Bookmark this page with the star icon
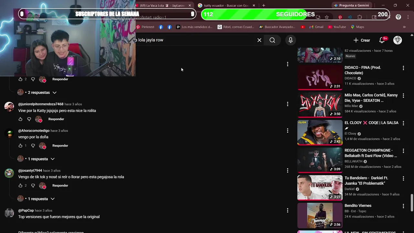414x233 pixels. (x=327, y=17)
